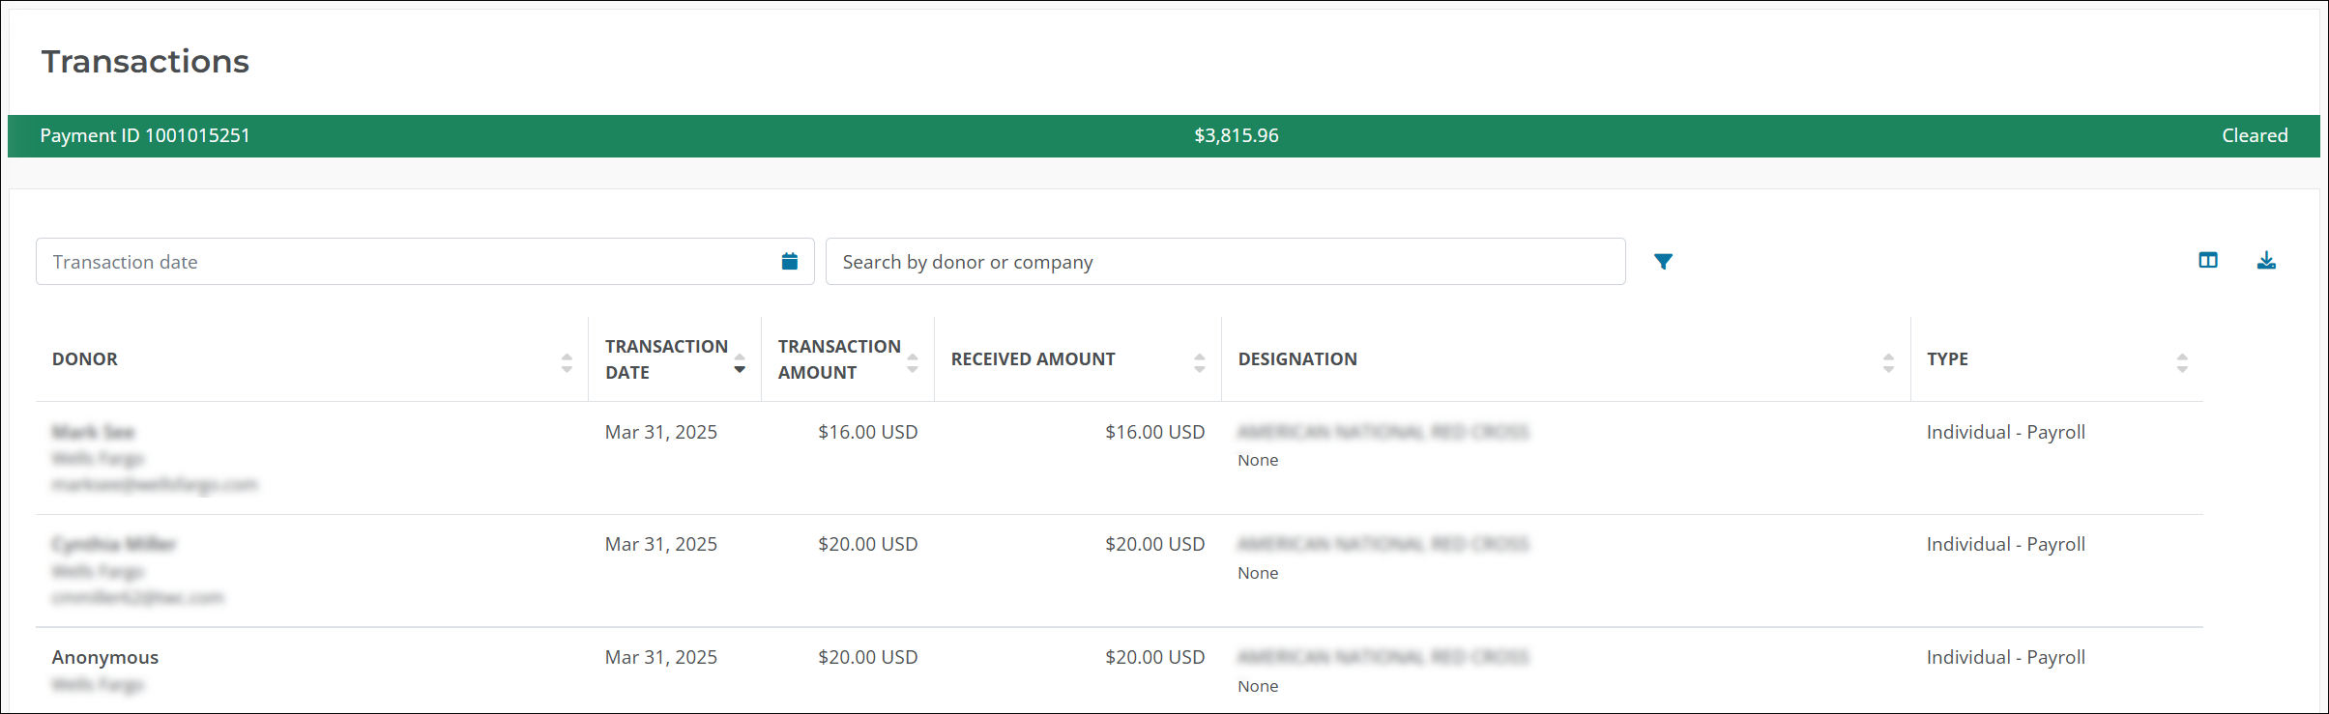
Task: Click the Transaction date input field
Action: [406, 262]
